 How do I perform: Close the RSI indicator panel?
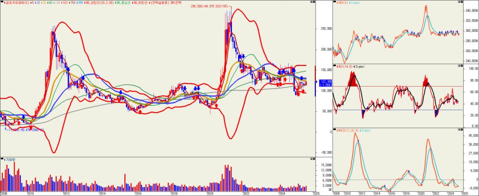pyautogui.click(x=461, y=65)
